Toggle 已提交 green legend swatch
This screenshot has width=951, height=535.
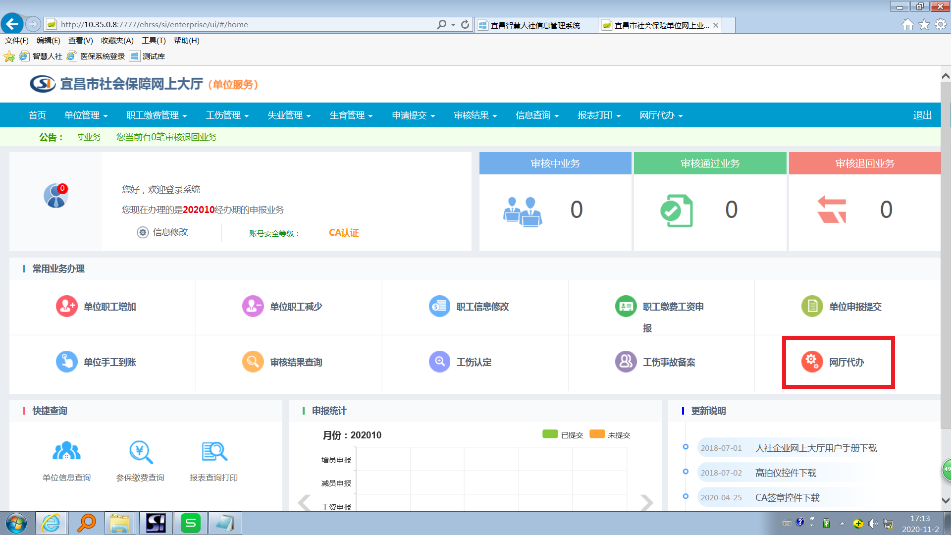[x=550, y=434]
